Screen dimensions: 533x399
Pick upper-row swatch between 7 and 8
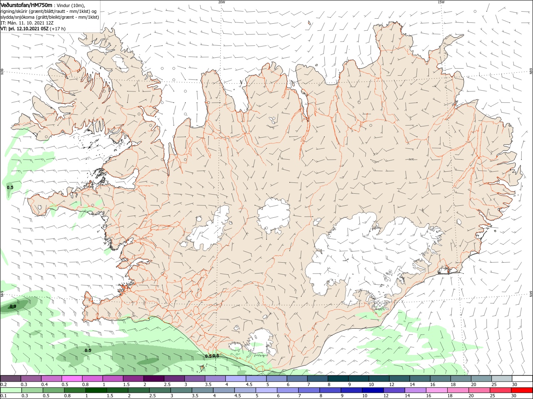[x=317, y=379]
